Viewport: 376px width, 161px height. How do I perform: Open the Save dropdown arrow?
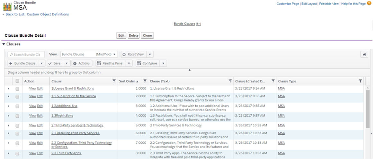pos(67,63)
